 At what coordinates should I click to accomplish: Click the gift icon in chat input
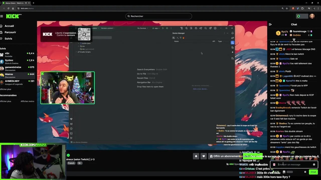pos(274,164)
